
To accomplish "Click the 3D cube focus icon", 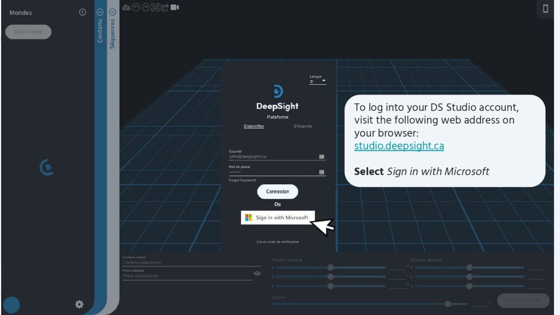I will tap(155, 8).
